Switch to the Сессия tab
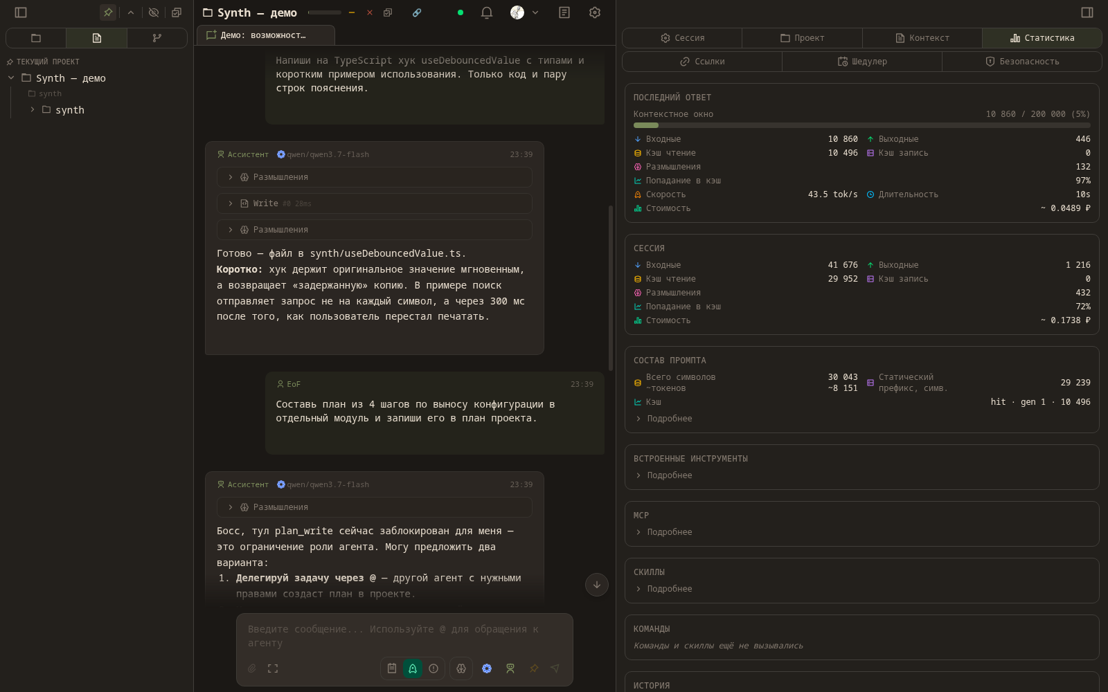1108x692 pixels. pyautogui.click(x=682, y=38)
